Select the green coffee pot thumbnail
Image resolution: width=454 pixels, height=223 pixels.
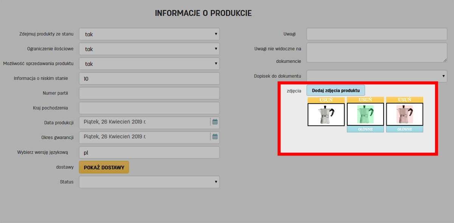pyautogui.click(x=365, y=114)
